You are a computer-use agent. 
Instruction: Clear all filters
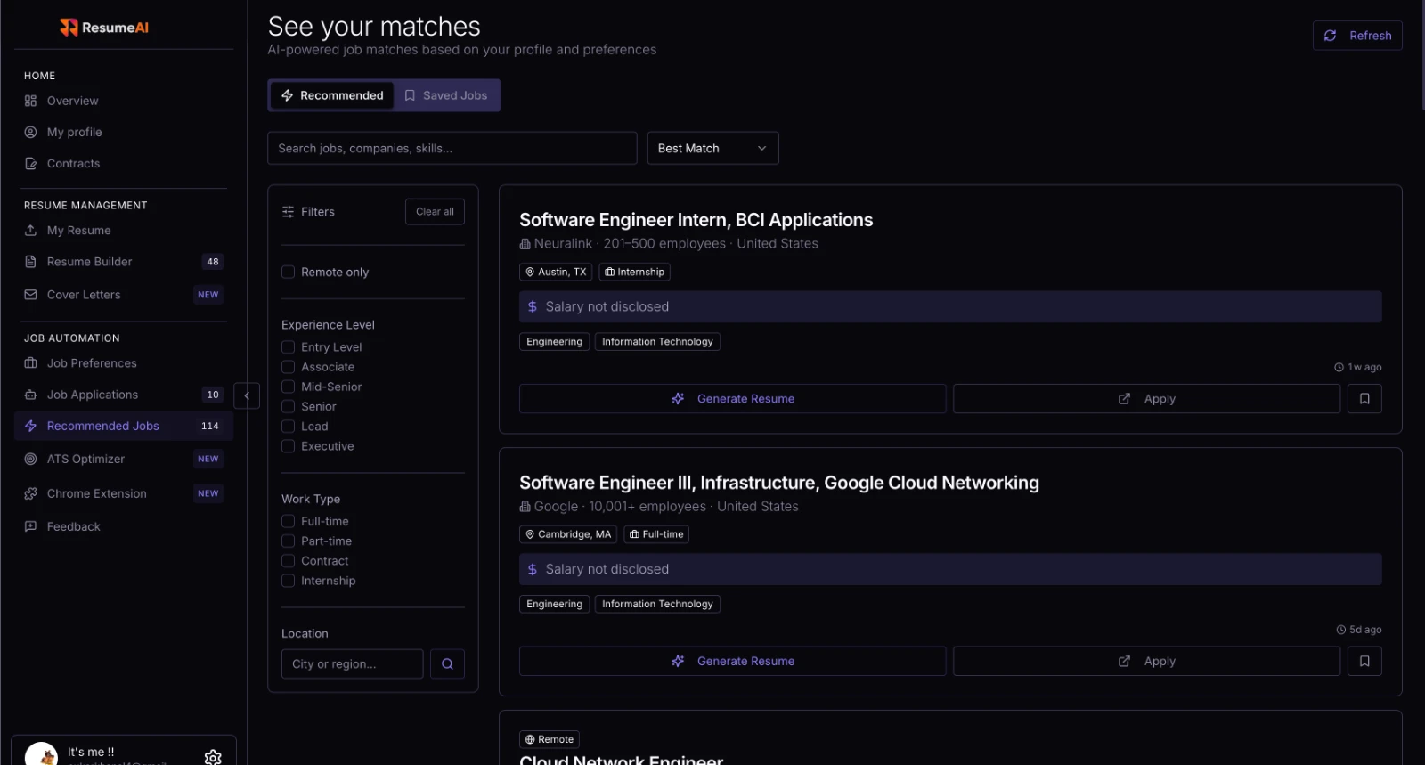(x=435, y=212)
